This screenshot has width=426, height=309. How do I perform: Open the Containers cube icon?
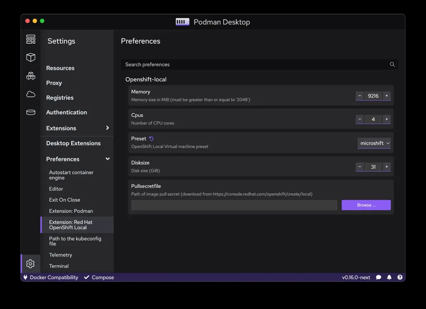31,57
